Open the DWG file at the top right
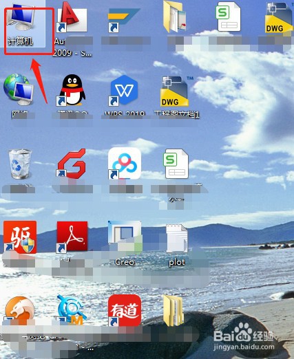Viewport: 294px width, 359px height. (x=278, y=18)
